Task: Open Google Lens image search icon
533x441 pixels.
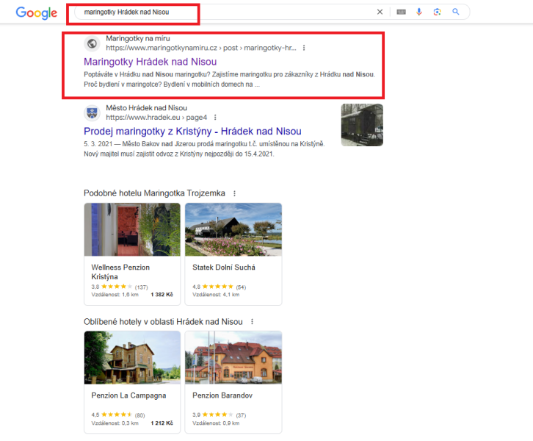Action: [437, 12]
